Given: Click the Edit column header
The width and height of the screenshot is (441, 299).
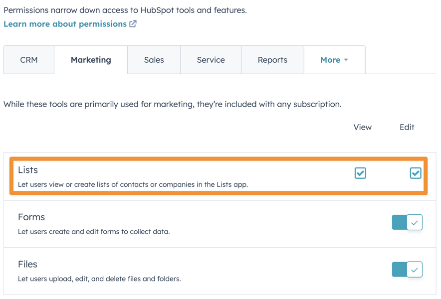Looking at the screenshot, I should [x=407, y=127].
